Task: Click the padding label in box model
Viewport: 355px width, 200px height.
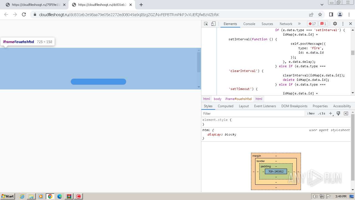Action: 266,166
